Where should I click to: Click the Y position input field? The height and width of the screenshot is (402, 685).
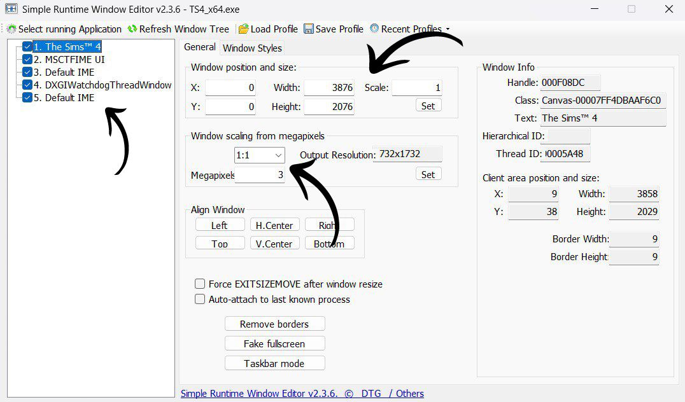230,106
